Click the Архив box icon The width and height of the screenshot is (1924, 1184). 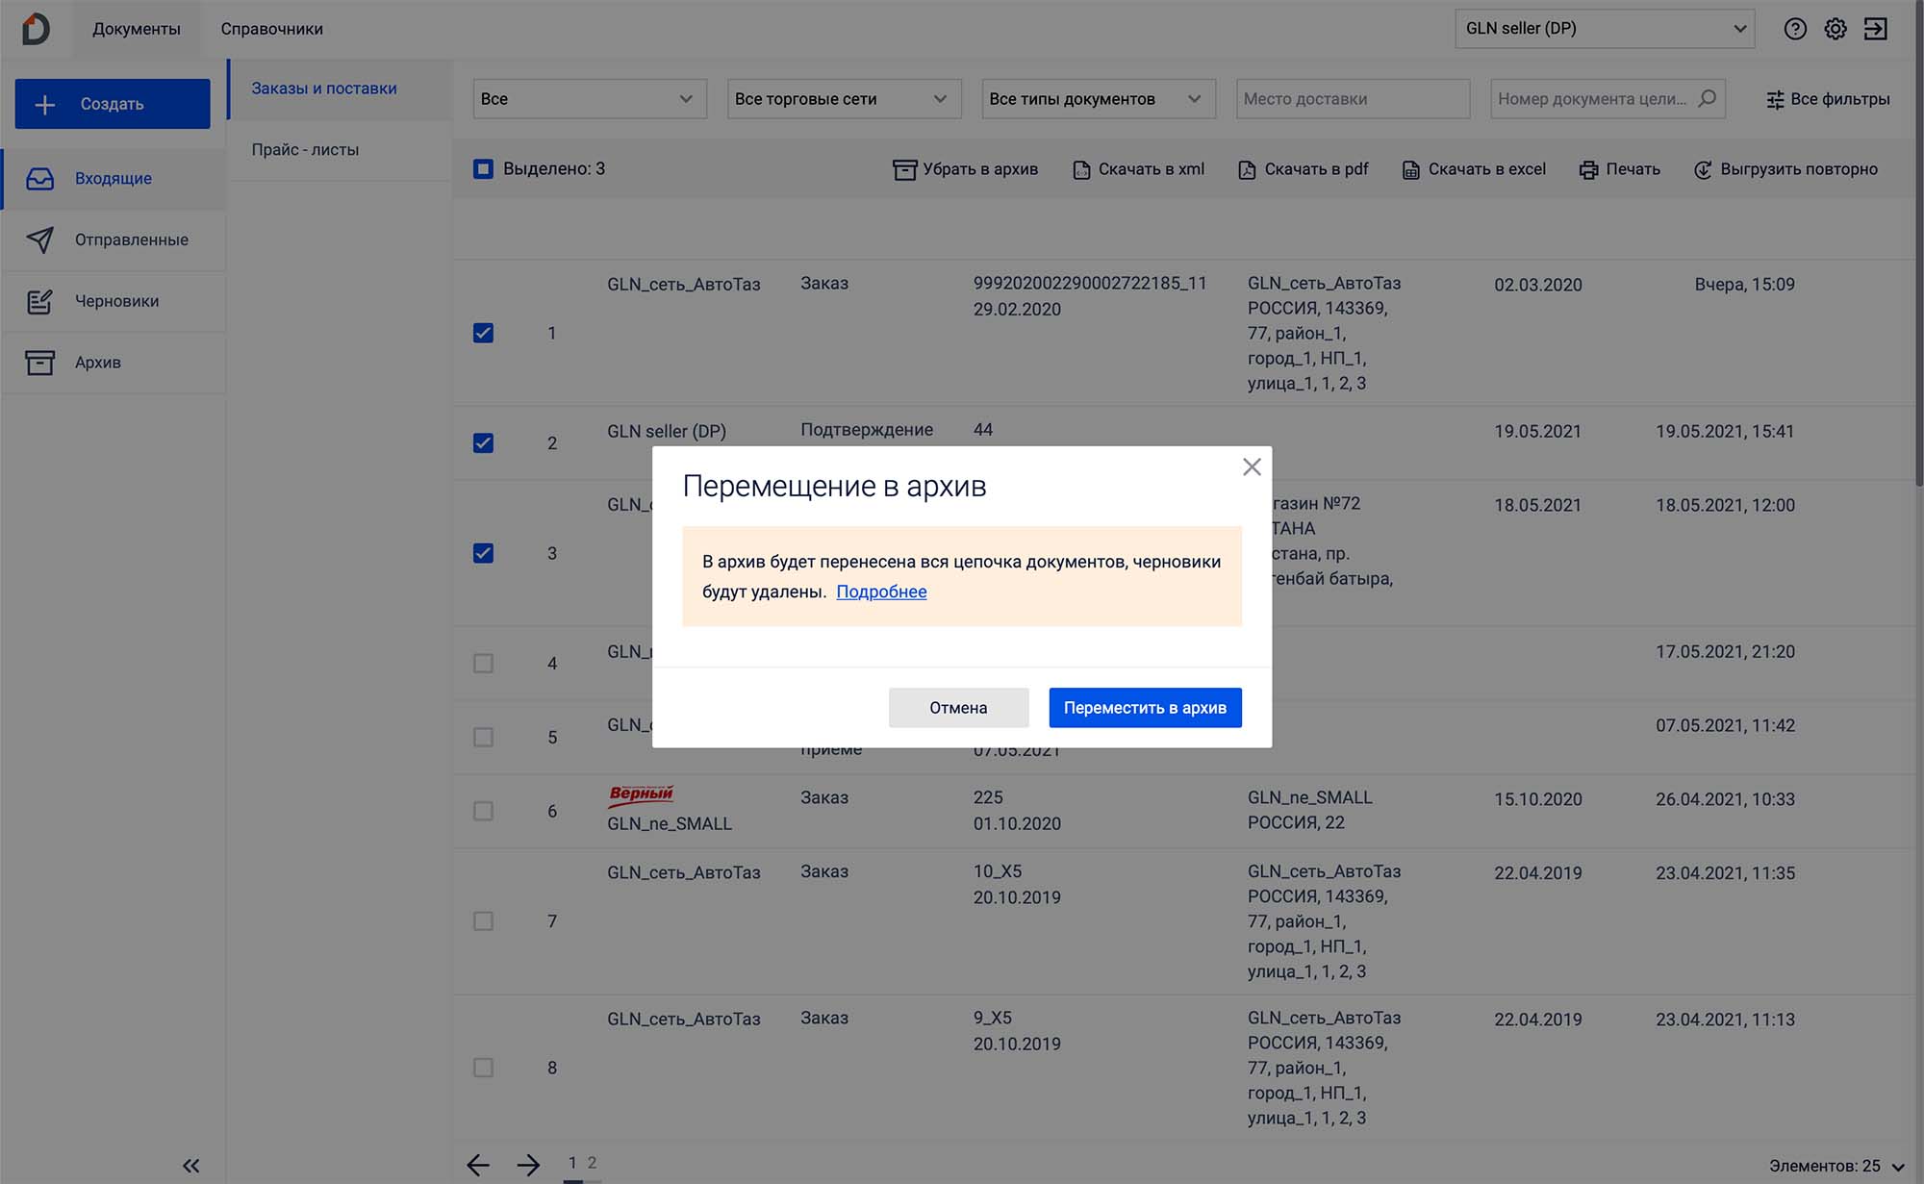[39, 363]
